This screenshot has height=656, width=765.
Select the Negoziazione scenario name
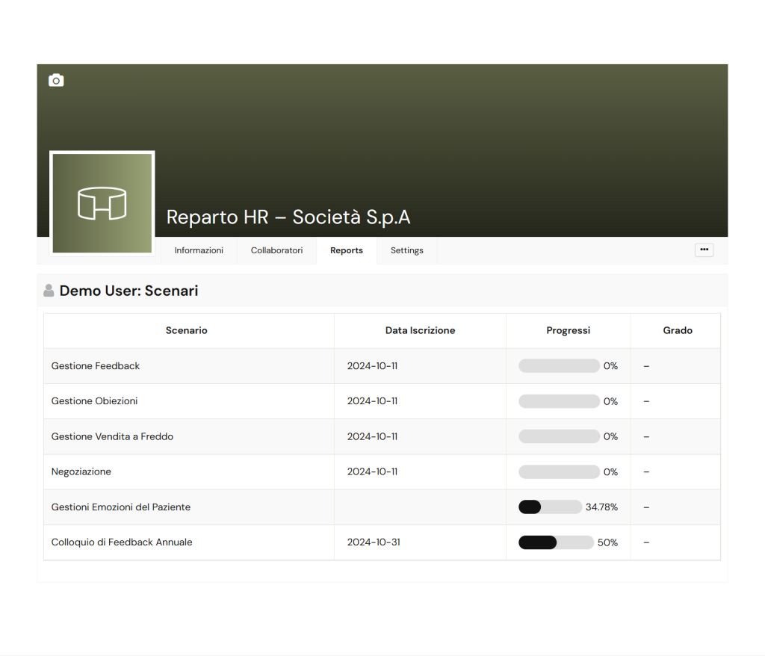coord(81,471)
